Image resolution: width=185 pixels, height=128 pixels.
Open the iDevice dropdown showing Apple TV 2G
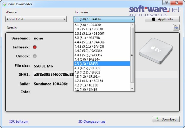(x=36, y=19)
